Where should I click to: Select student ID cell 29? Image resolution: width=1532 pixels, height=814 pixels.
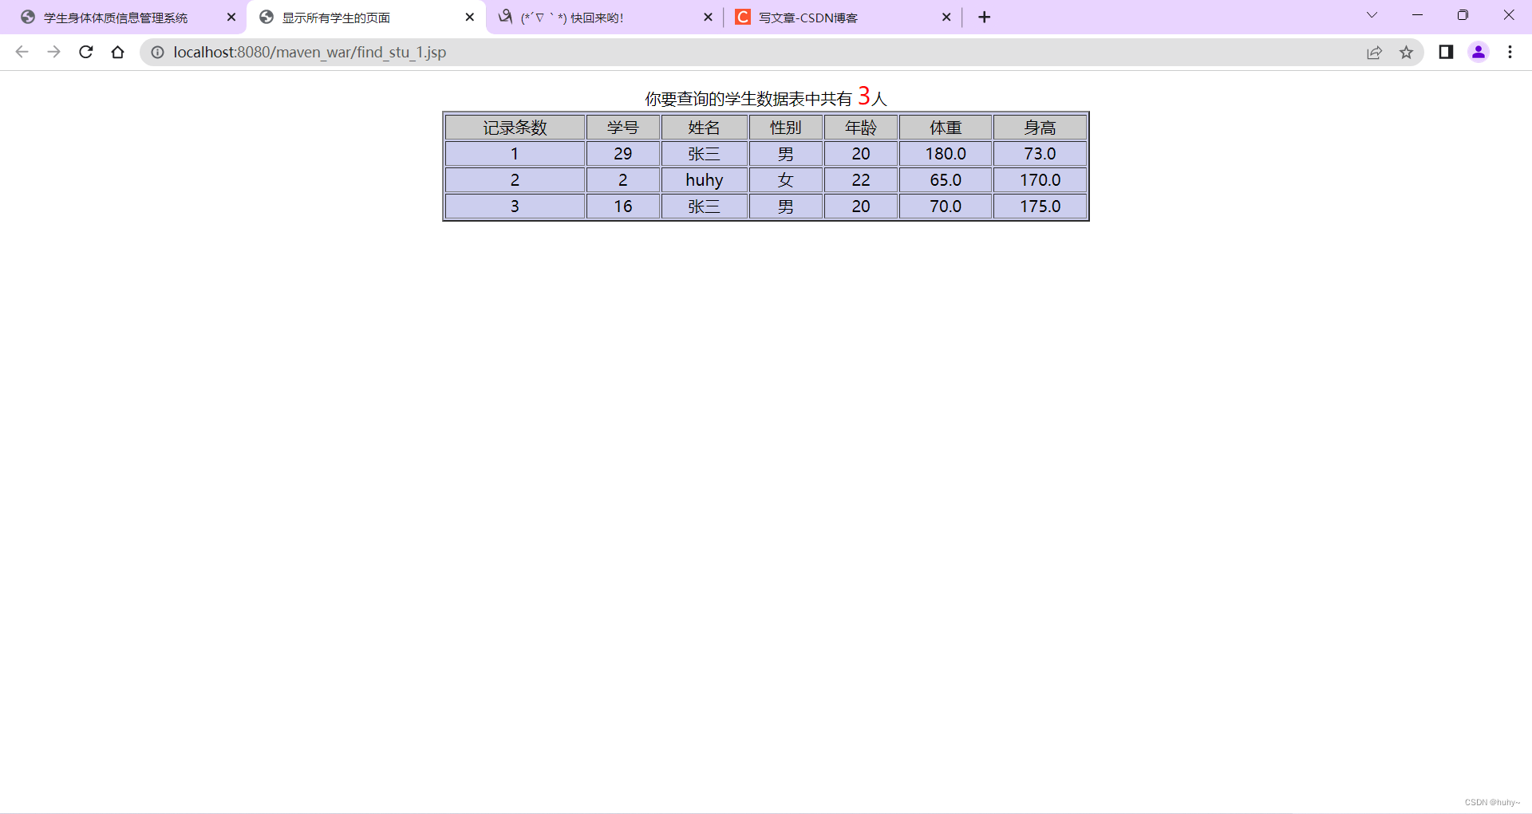(622, 154)
